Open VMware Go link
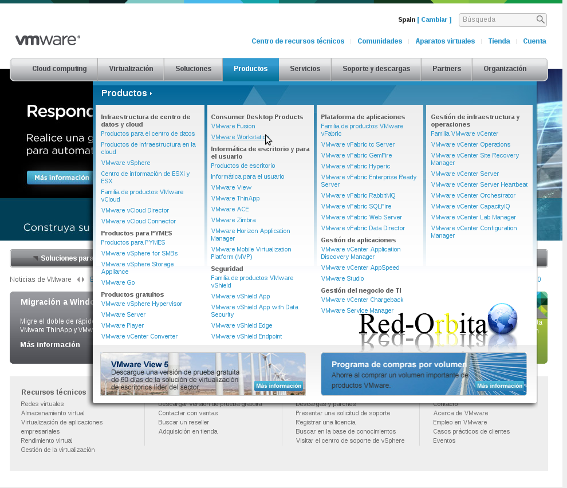The height and width of the screenshot is (488, 567). coord(118,282)
